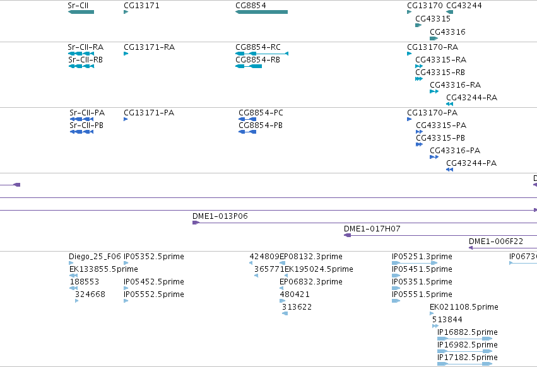Select the CG43244-RA transcript label
537x367 pixels.
pos(471,98)
